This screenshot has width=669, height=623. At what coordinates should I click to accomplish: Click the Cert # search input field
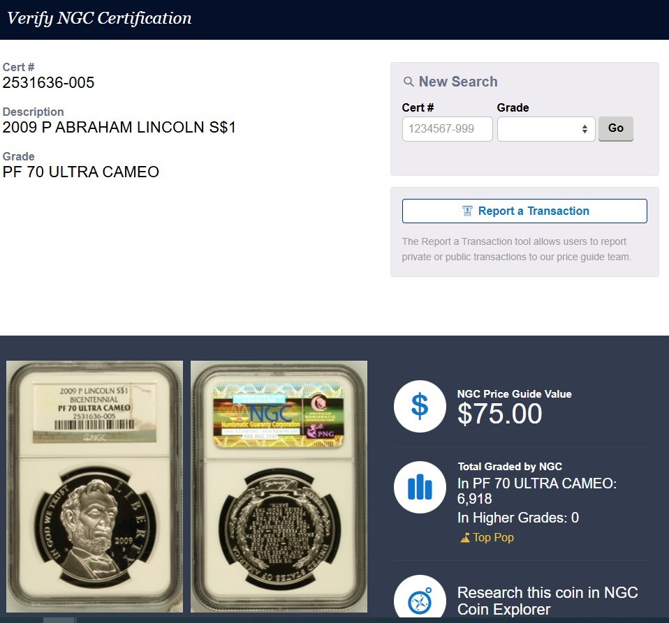[x=447, y=128]
